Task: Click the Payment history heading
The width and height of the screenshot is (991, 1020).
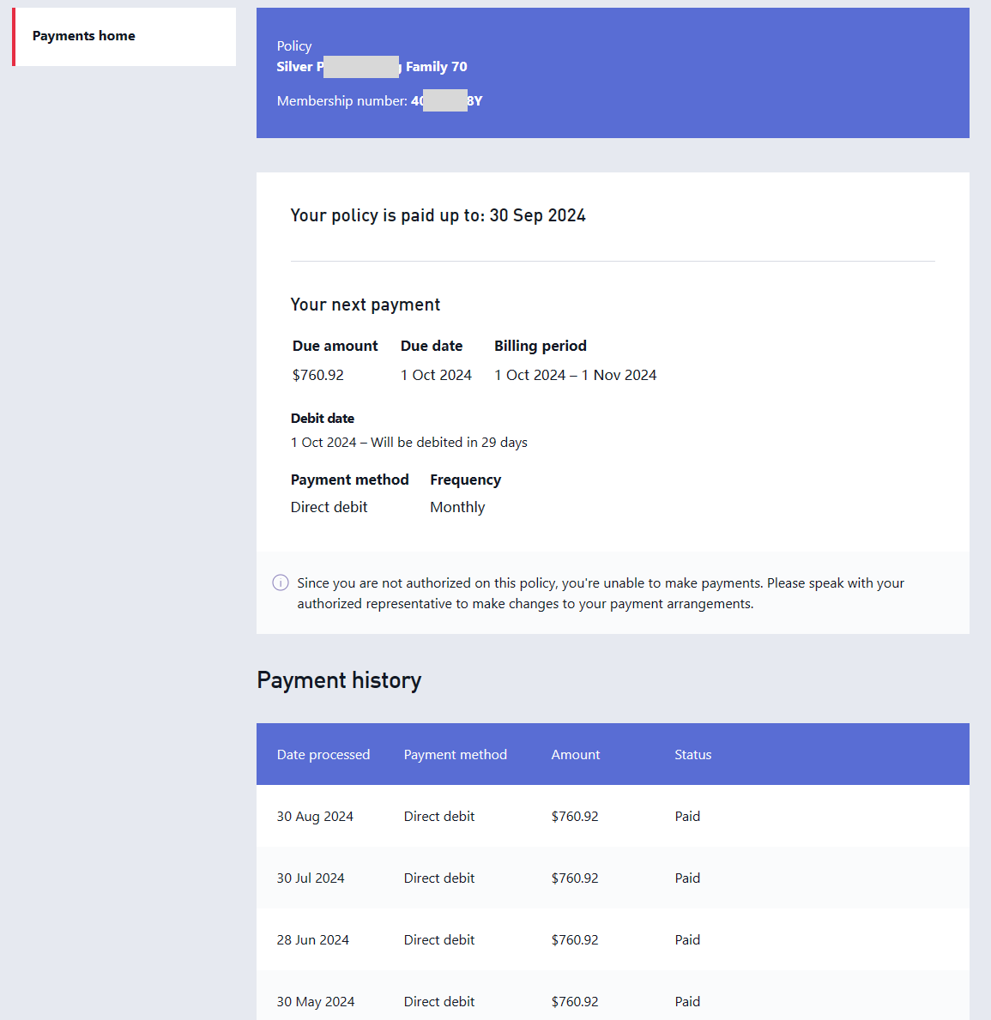Action: [339, 680]
